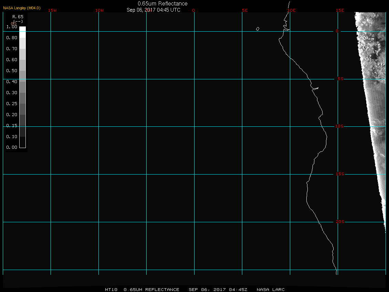Screen dimensions: 389x292
Task: Click the 0.65um Reflectance title
Action: (162, 3)
